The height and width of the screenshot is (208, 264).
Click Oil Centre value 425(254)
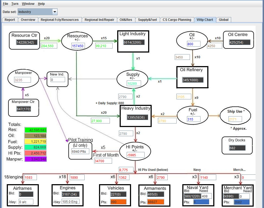[240, 42]
